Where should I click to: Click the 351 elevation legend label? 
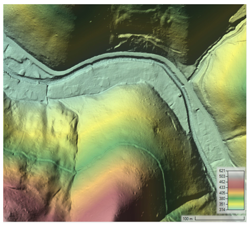pos(222,204)
